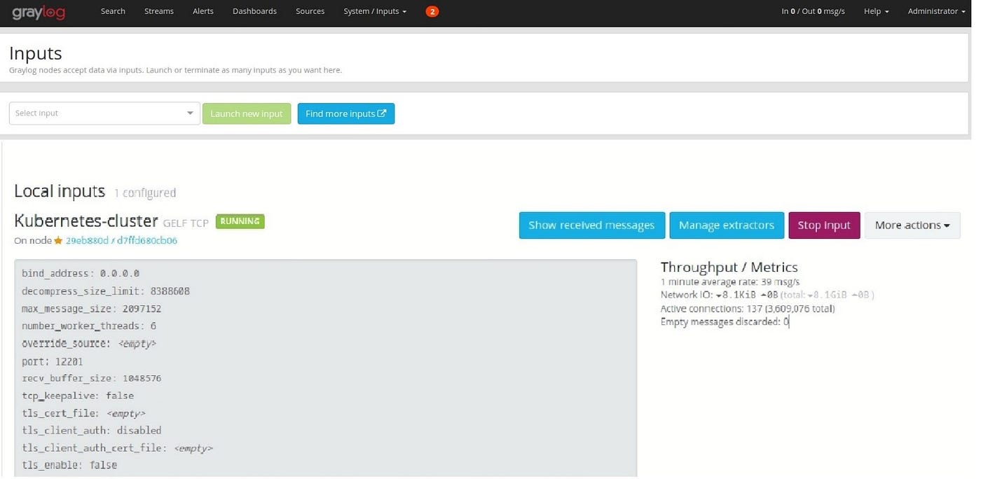Click the Kubernetes-cluster input title
Image resolution: width=981 pixels, height=479 pixels.
[x=86, y=221]
